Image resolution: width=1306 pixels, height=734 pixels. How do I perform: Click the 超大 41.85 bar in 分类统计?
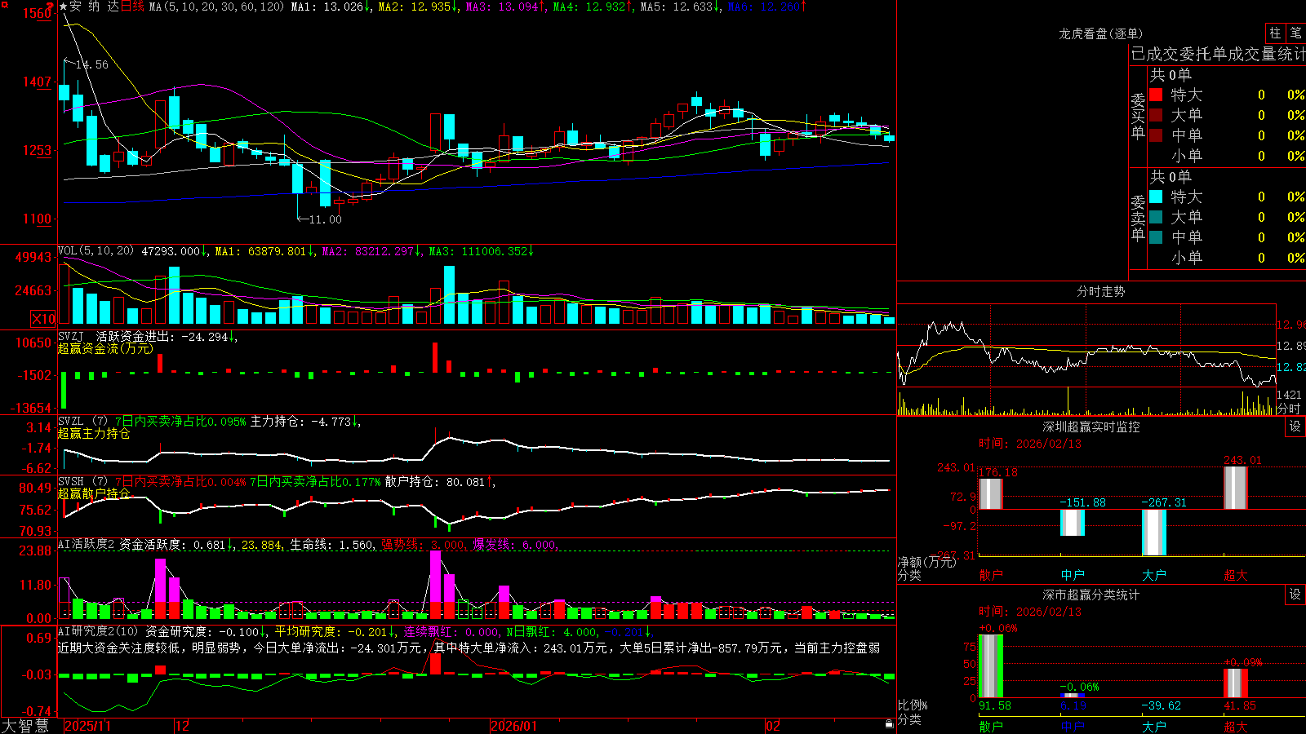pos(1235,683)
